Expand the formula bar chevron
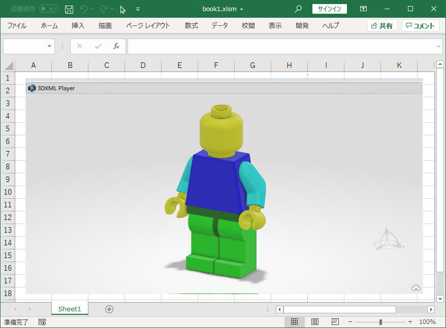Image resolution: width=446 pixels, height=328 pixels. [x=438, y=46]
